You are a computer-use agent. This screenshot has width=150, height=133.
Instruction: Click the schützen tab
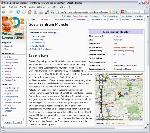tap(114, 20)
